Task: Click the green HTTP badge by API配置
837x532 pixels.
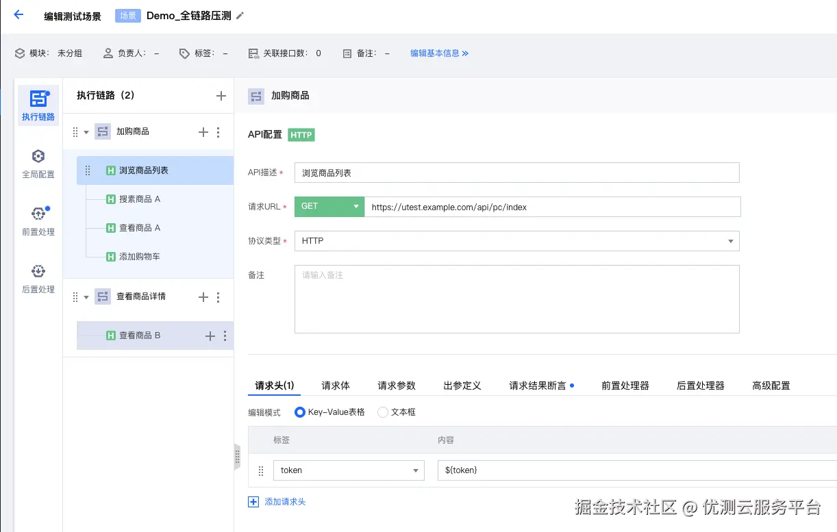Action: tap(301, 135)
